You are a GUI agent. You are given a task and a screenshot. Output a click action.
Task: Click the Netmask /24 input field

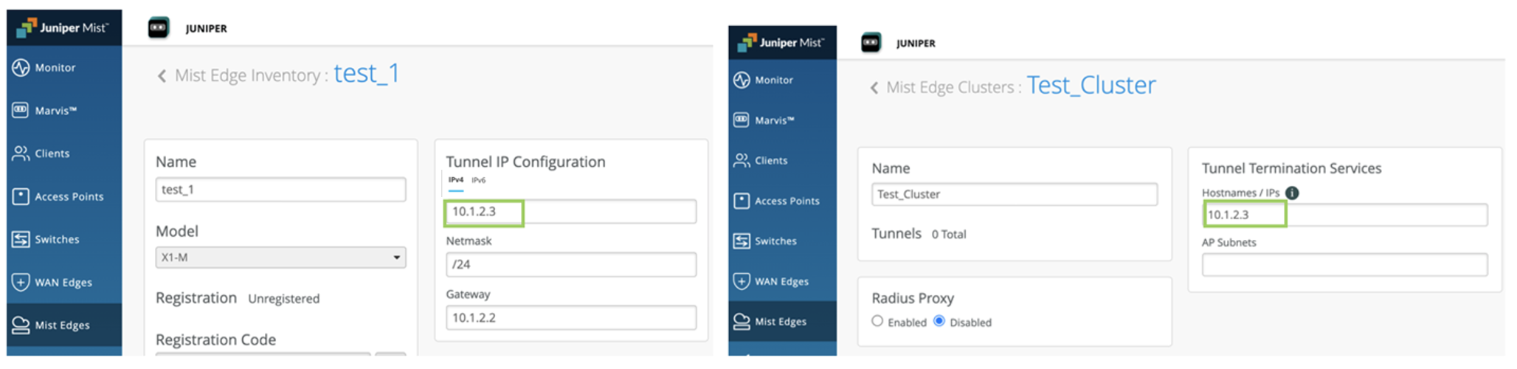pos(571,264)
